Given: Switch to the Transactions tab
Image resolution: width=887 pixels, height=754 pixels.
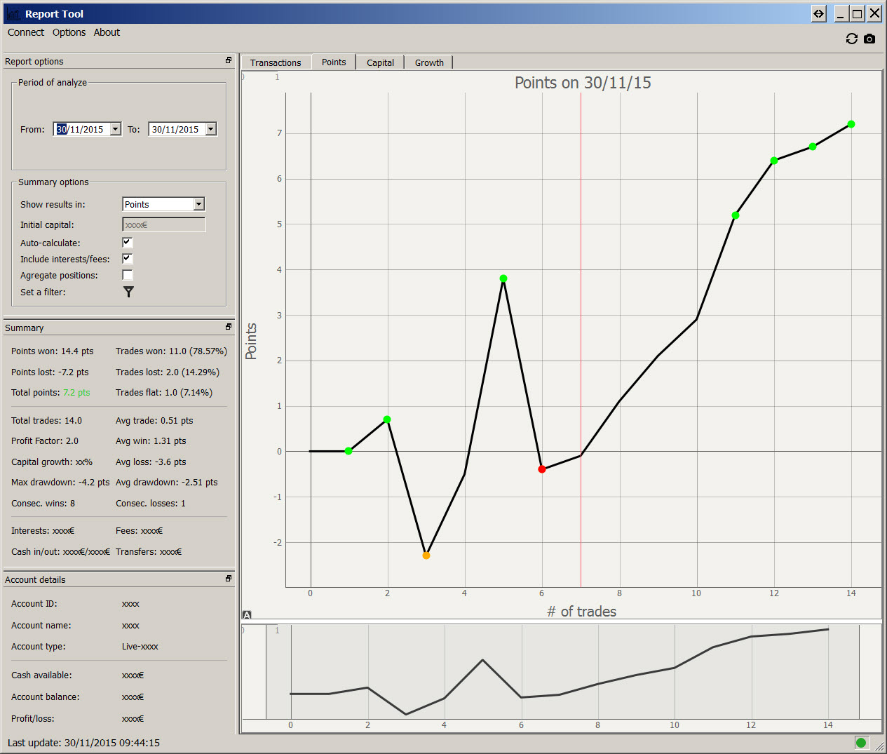Looking at the screenshot, I should 276,62.
